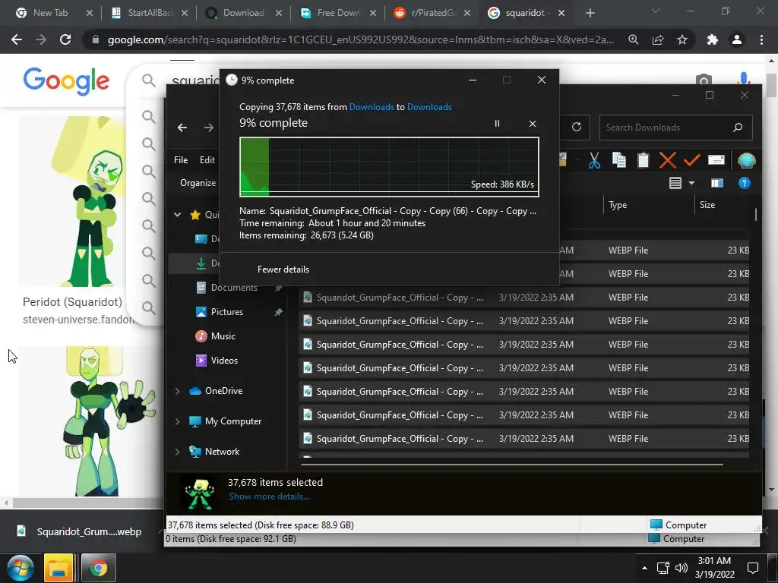Toggle the preview pane icon
The height and width of the screenshot is (583, 778).
pos(717,184)
